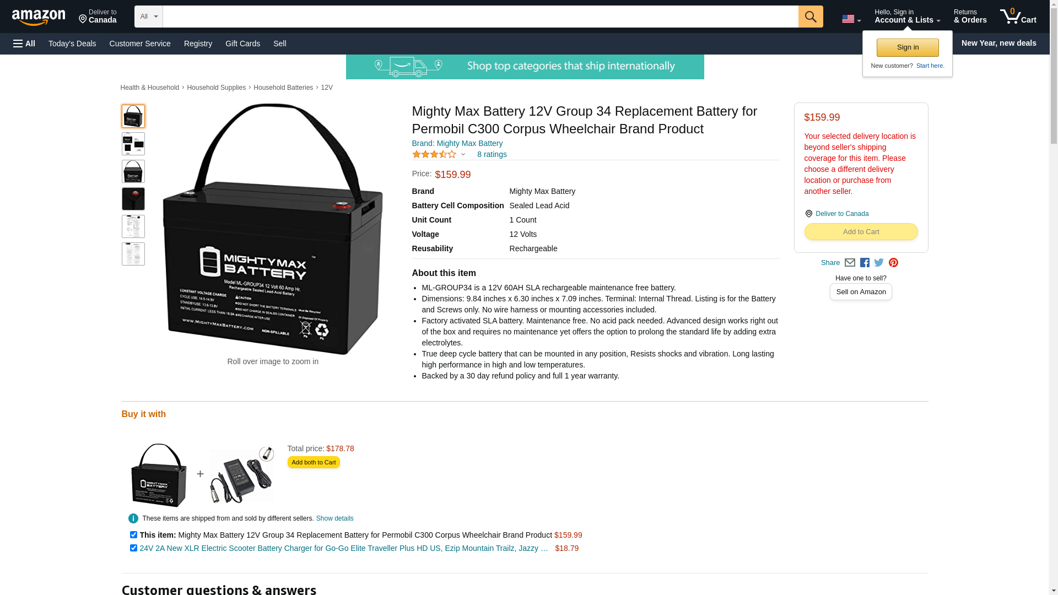Viewport: 1058px width, 595px height.
Task: Open the Amazon logo home link
Action: 39,18
